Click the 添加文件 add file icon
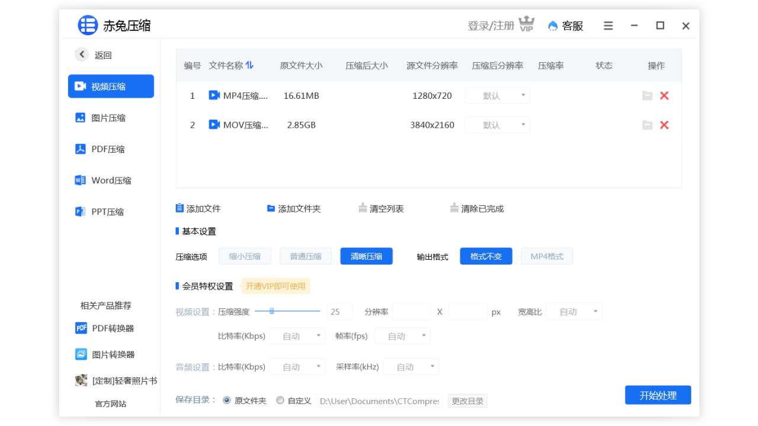This screenshot has height=426, width=758. click(x=179, y=208)
